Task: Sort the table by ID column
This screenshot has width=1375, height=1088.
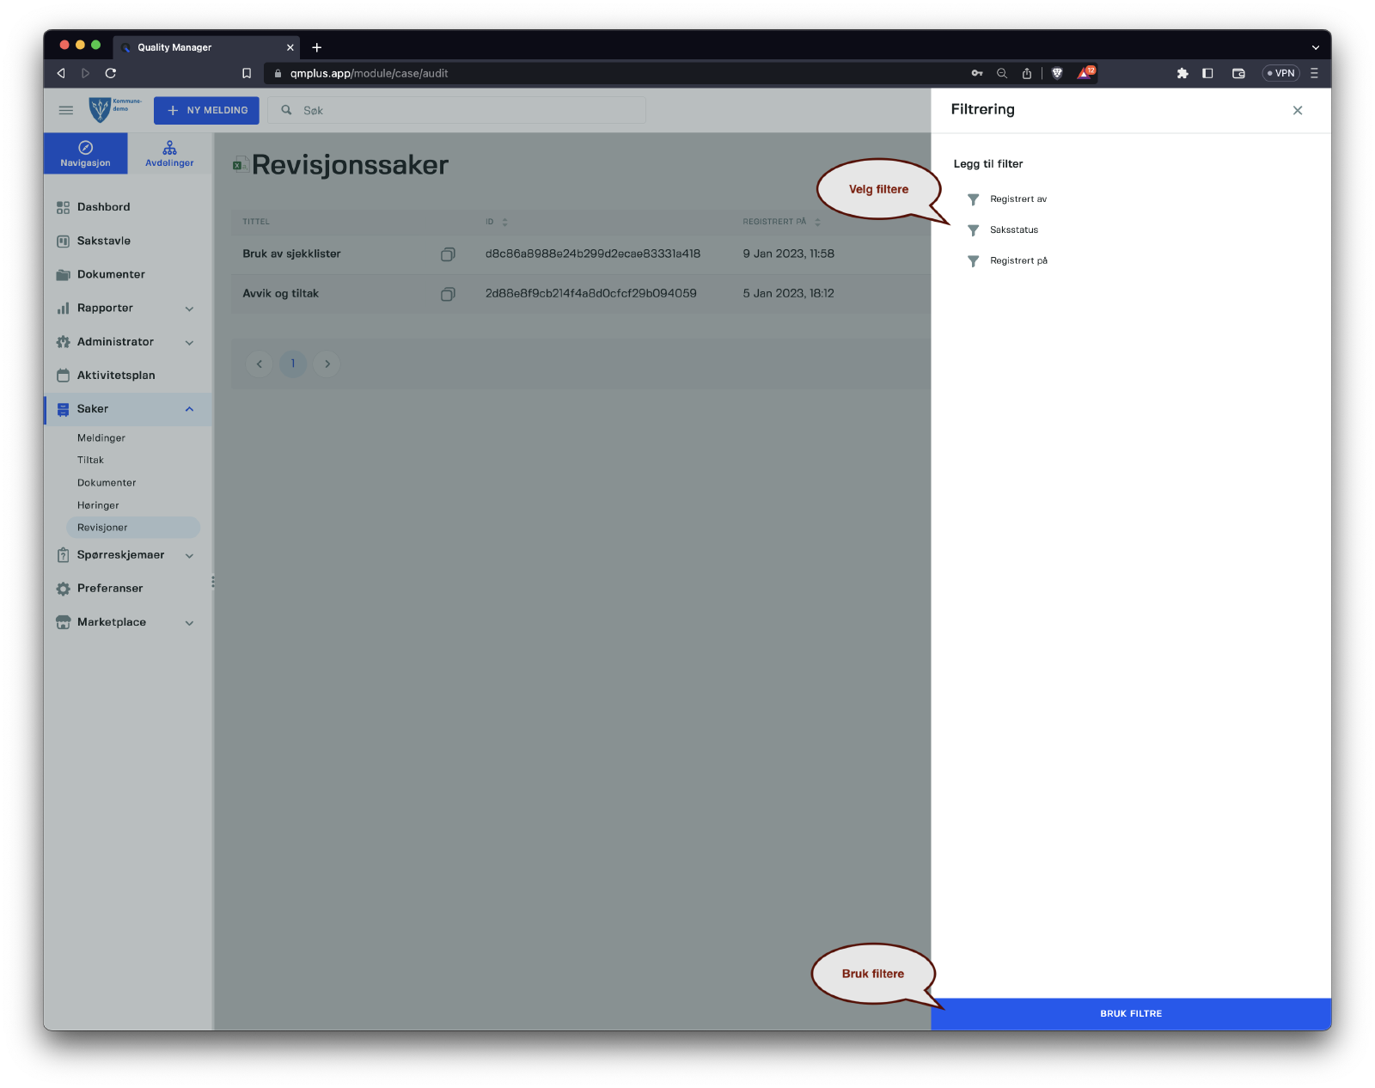Action: (x=504, y=222)
